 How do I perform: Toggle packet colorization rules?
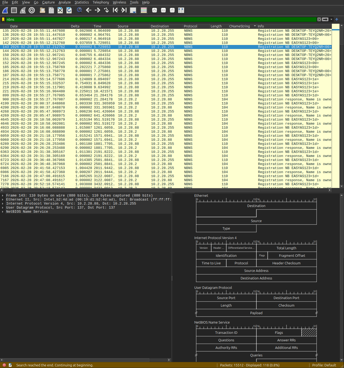point(144,10)
